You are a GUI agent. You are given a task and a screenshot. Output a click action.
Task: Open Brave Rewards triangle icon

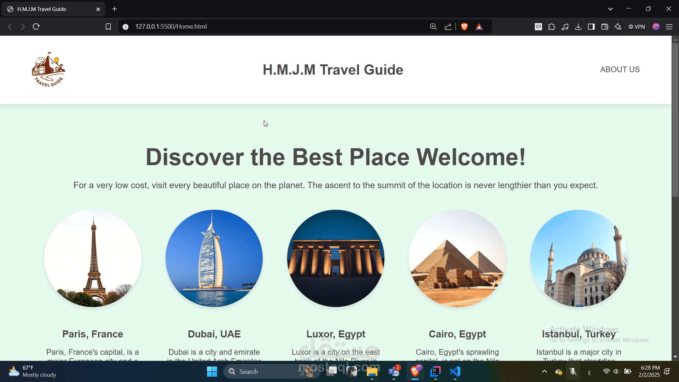coord(480,27)
